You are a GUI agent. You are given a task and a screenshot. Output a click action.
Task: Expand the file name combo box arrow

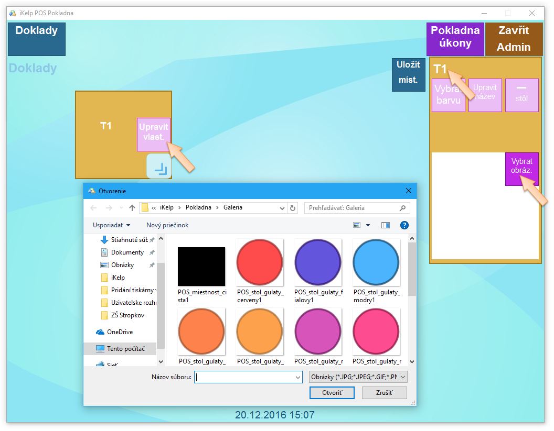point(298,377)
